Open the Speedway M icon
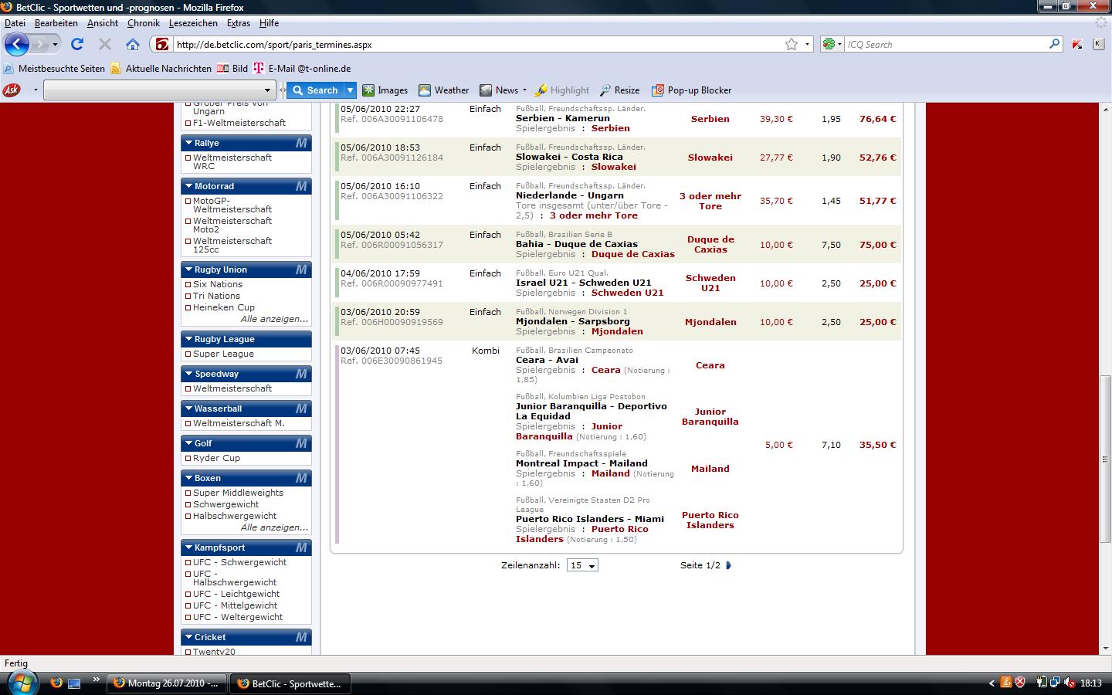 [301, 374]
